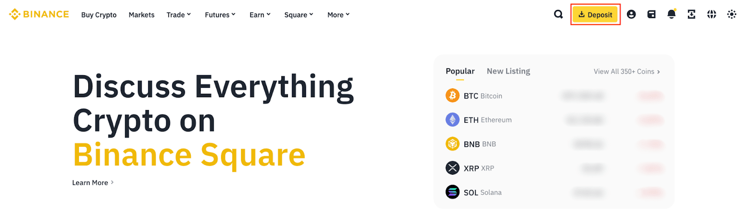Click the Bitcoin coin icon
Viewport: 743px width, 210px height.
click(x=452, y=96)
